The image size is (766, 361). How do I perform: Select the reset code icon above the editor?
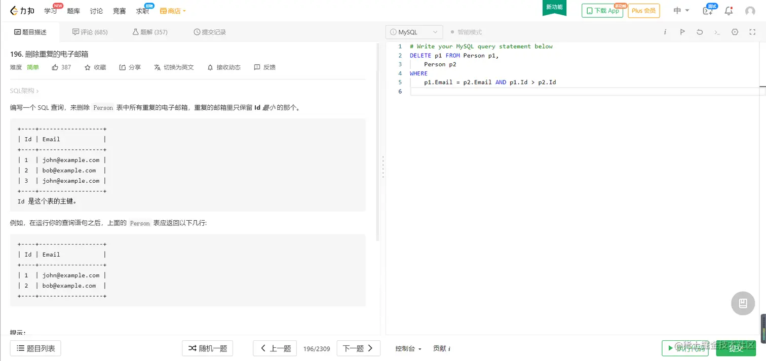pyautogui.click(x=700, y=31)
